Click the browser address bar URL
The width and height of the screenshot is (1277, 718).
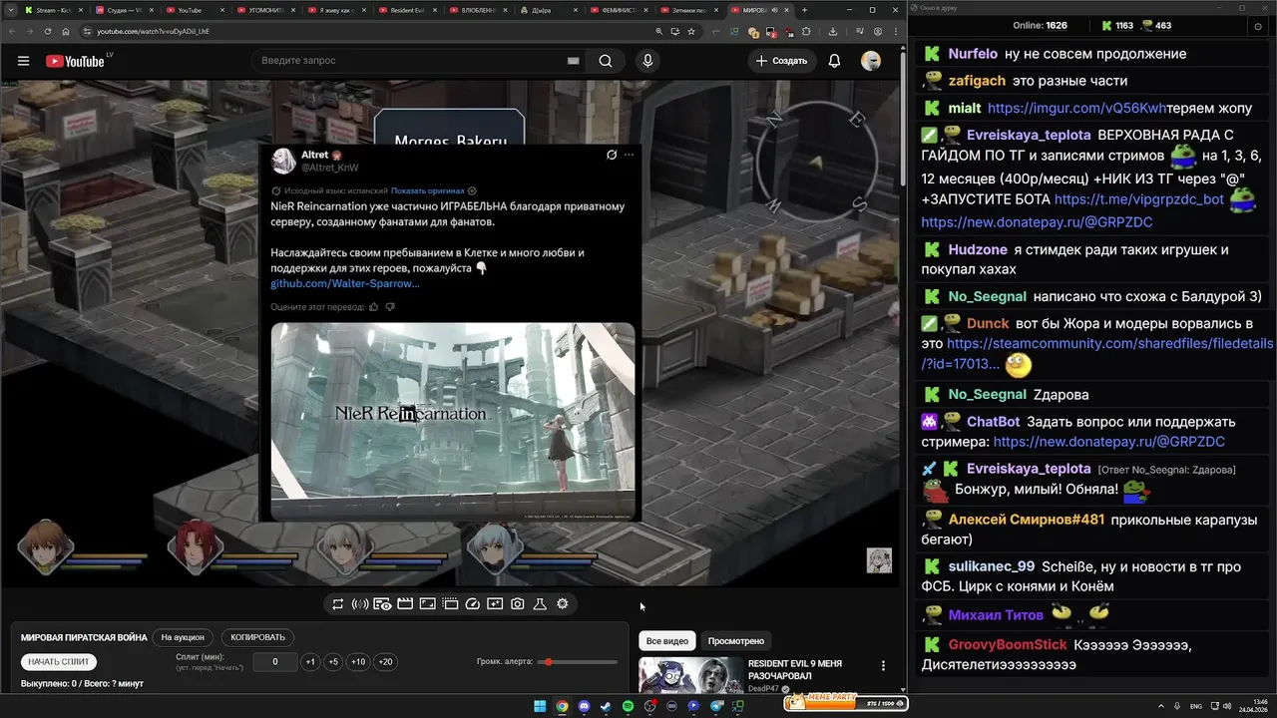pyautogui.click(x=153, y=31)
